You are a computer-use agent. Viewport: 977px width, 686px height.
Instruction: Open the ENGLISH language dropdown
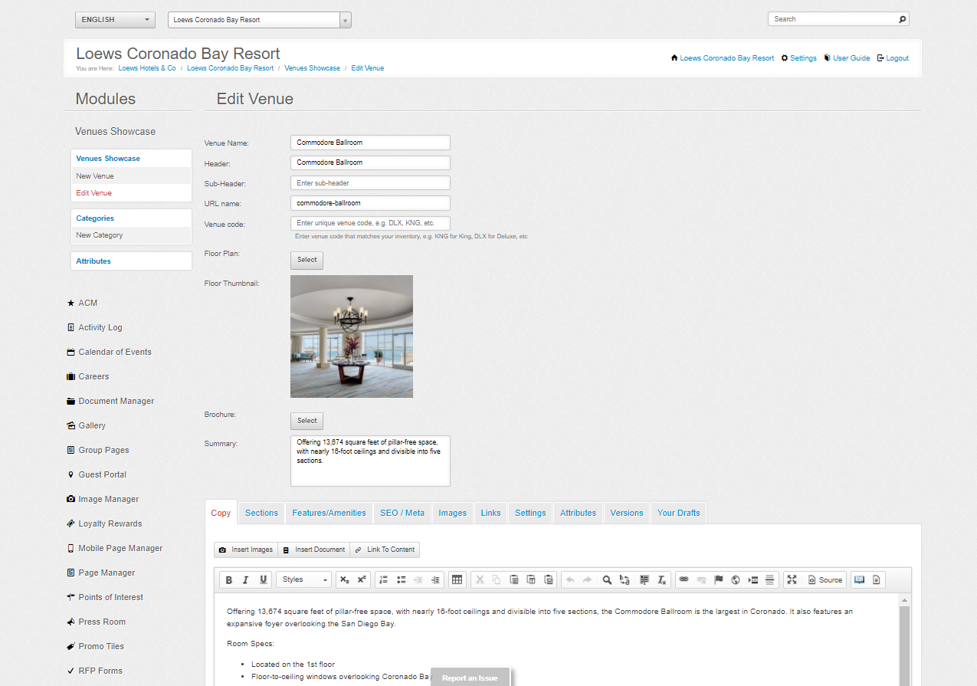pyautogui.click(x=115, y=20)
